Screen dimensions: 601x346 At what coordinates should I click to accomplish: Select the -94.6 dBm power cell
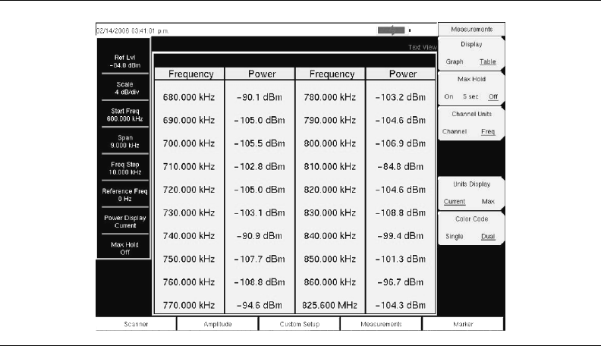tap(259, 305)
